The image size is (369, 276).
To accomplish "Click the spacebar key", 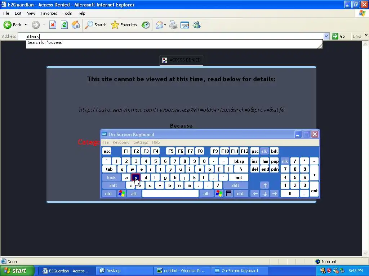I will [x=170, y=194].
